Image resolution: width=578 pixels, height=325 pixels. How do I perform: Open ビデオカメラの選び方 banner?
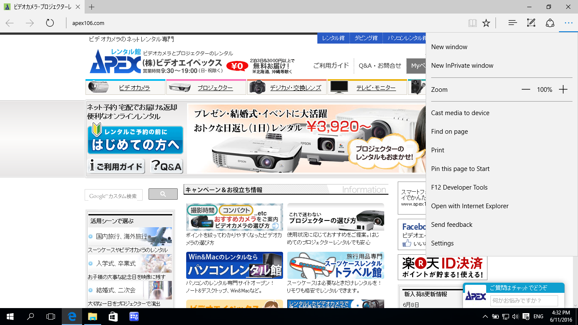(x=234, y=217)
